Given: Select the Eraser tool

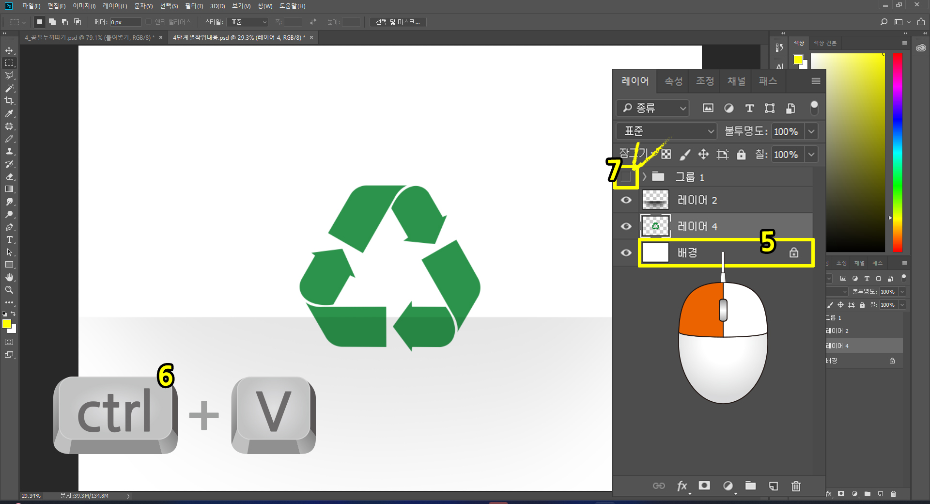Looking at the screenshot, I should [9, 176].
